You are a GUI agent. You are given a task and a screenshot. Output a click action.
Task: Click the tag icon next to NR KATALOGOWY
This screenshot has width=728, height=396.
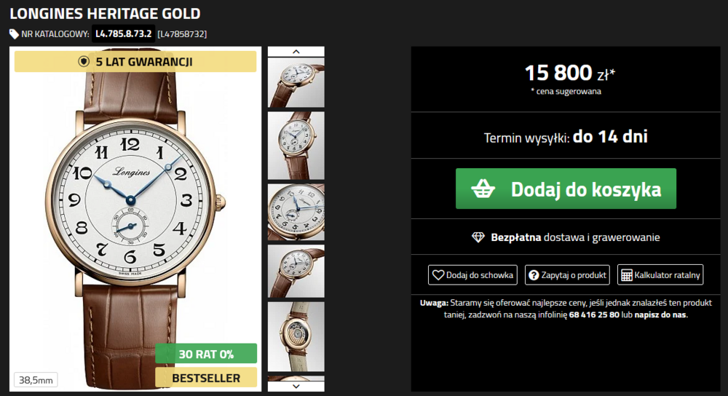pyautogui.click(x=14, y=34)
